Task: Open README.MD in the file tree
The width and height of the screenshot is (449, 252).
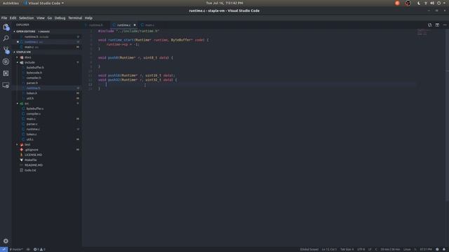Action: tap(34, 165)
